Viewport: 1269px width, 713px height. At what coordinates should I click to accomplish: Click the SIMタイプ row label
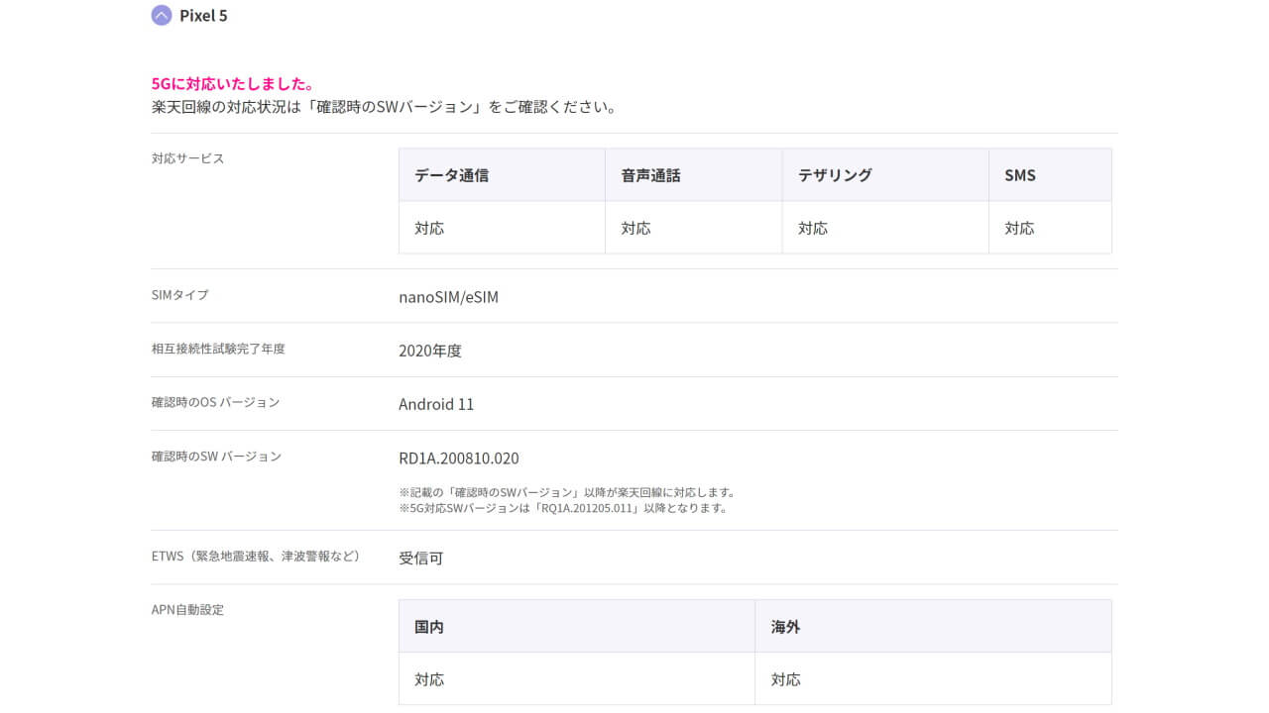click(x=180, y=295)
